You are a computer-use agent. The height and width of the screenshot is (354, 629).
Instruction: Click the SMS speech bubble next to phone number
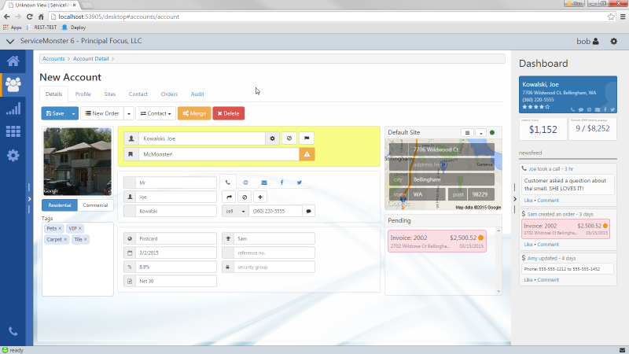point(309,211)
